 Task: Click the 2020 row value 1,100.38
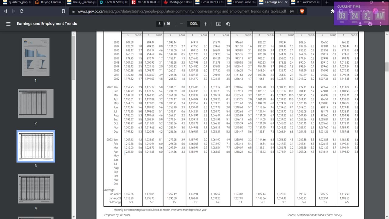tap(129, 71)
